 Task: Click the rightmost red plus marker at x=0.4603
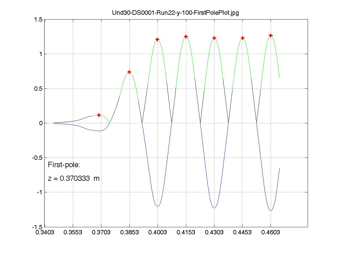tap(271, 35)
